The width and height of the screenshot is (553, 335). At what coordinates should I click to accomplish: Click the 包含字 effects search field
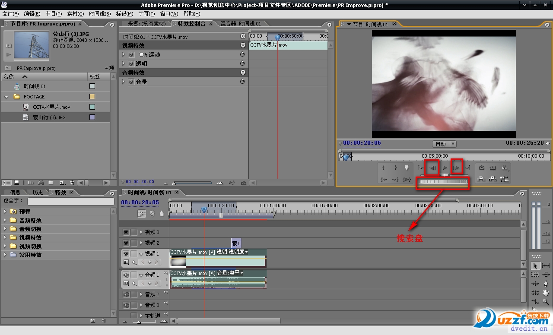coord(71,202)
